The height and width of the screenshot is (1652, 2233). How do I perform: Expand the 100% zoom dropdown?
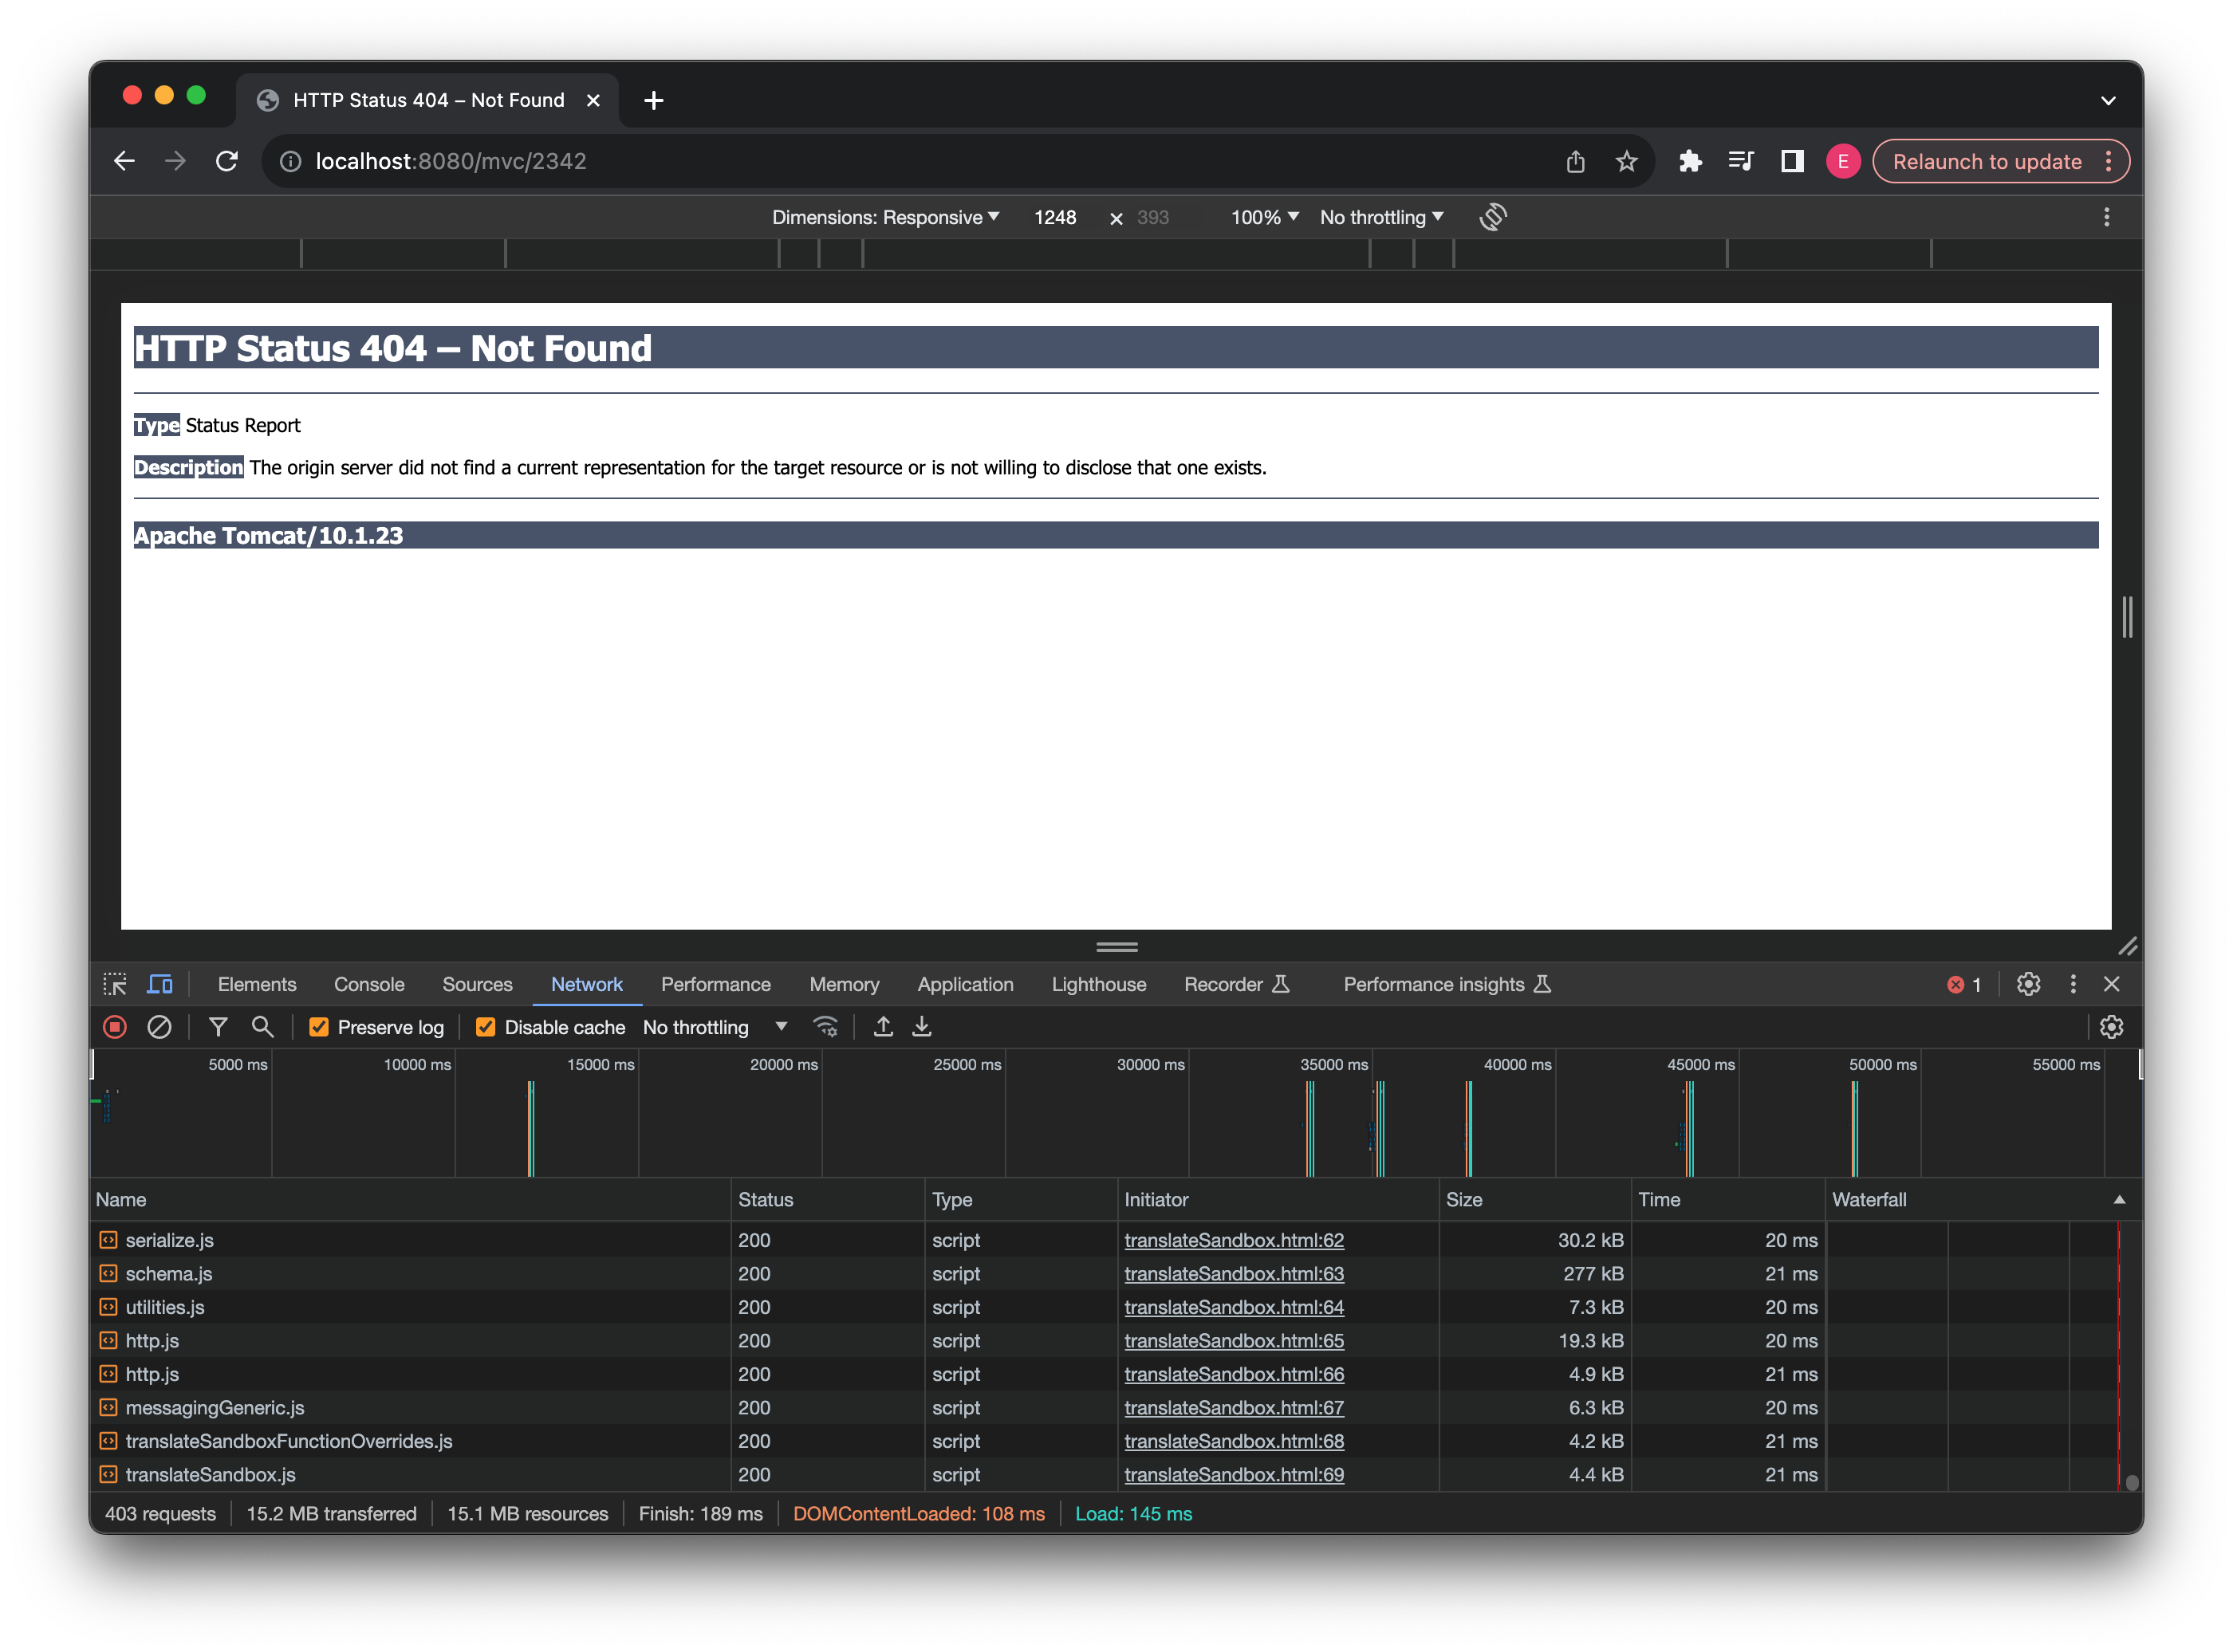pos(1264,217)
